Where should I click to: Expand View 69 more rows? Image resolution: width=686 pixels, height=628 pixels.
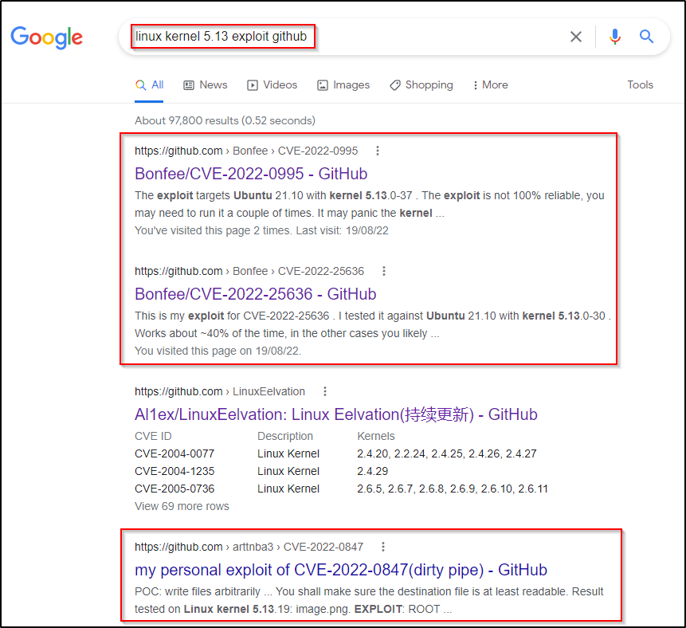[x=182, y=506]
